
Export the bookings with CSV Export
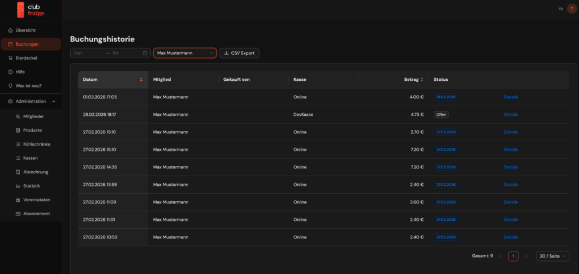tap(239, 53)
